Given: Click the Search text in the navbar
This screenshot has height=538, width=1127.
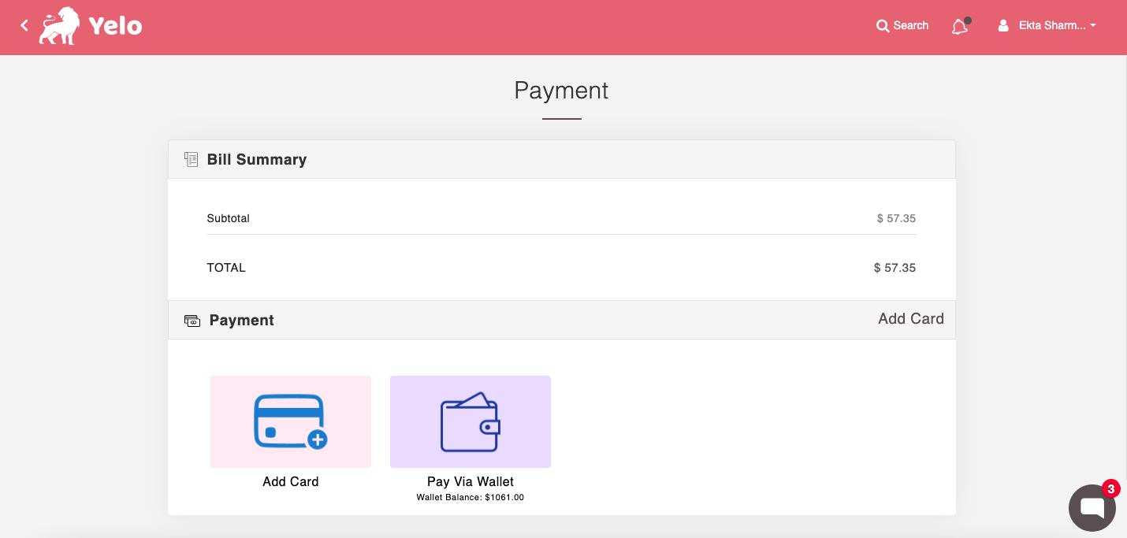Looking at the screenshot, I should (911, 26).
